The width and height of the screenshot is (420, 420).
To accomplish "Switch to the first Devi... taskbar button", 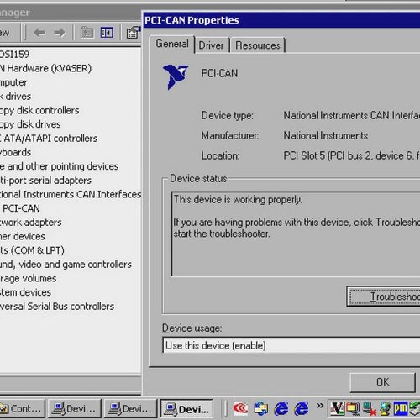I will (75, 409).
